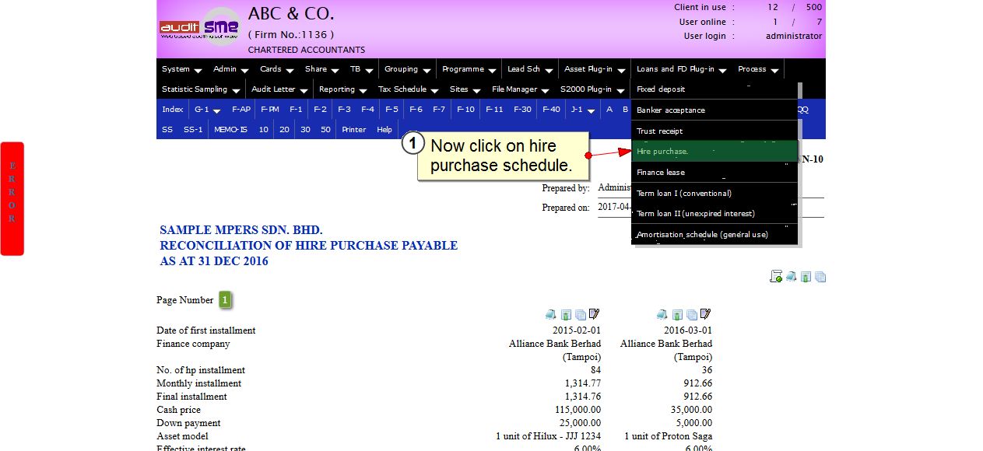This screenshot has width=983, height=451.
Task: Select Hire purchase from the menu
Action: [x=662, y=152]
